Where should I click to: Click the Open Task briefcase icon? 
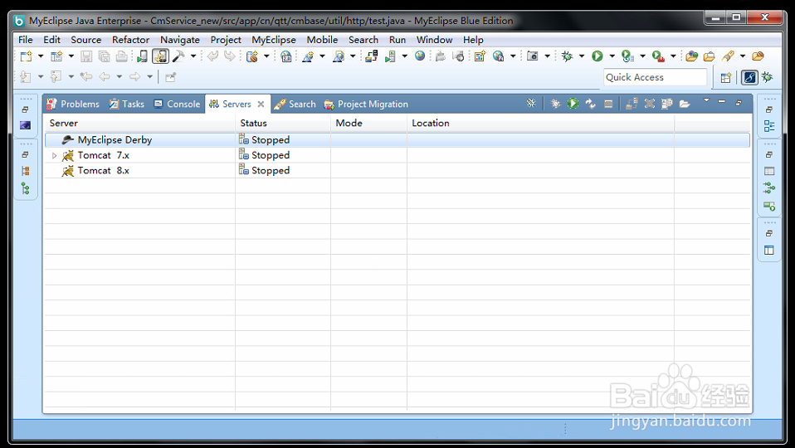click(710, 56)
